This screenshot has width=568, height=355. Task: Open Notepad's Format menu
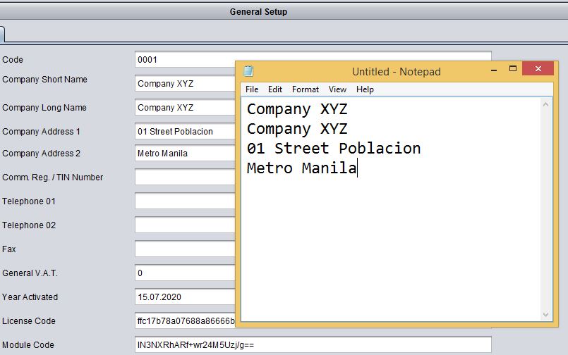click(306, 89)
